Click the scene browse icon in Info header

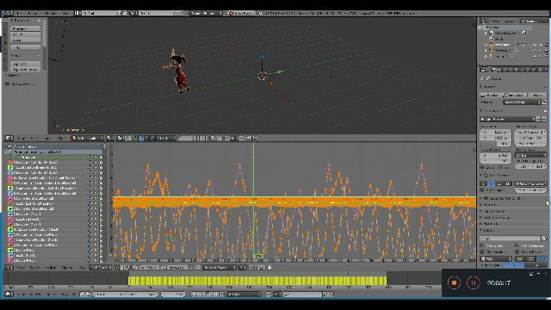[134, 14]
